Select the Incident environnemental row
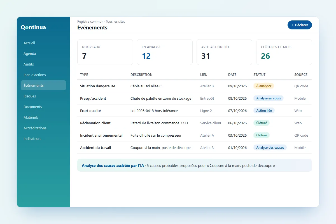 pyautogui.click(x=194, y=135)
